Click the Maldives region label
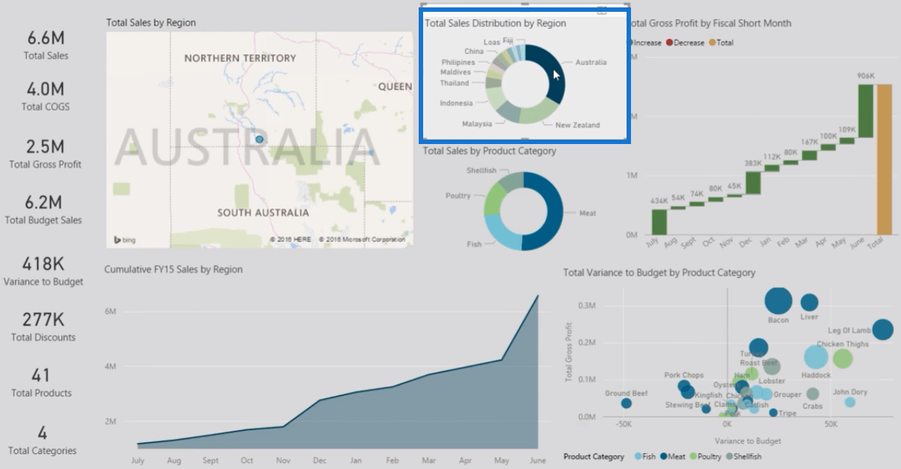This screenshot has width=901, height=469. pyautogui.click(x=454, y=72)
